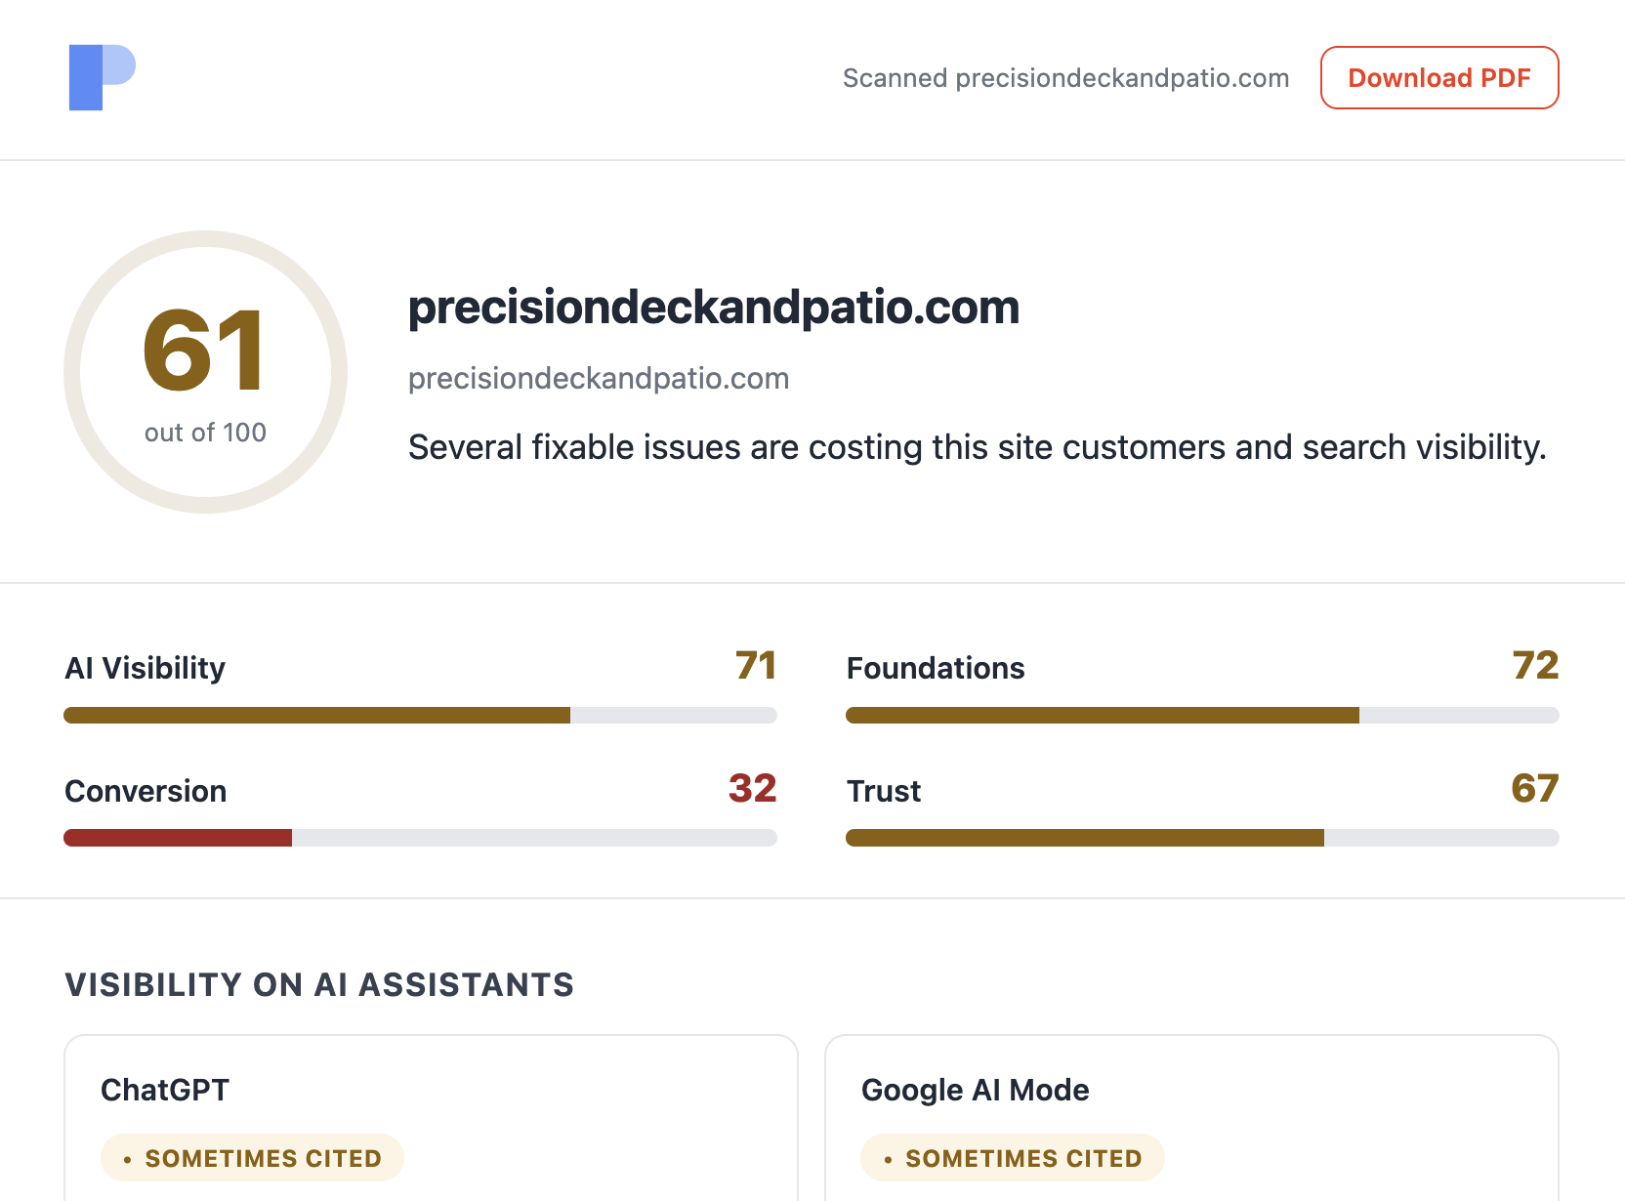Select the AI Visibility label
This screenshot has width=1625, height=1201.
coord(145,668)
